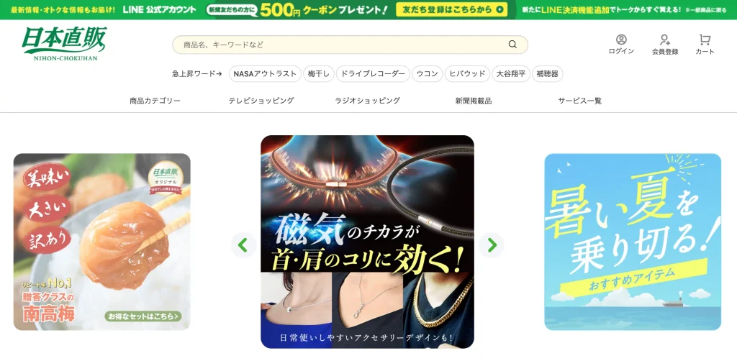Click the ドライブレコーダー keyword tag
The image size is (737, 361).
click(x=373, y=73)
